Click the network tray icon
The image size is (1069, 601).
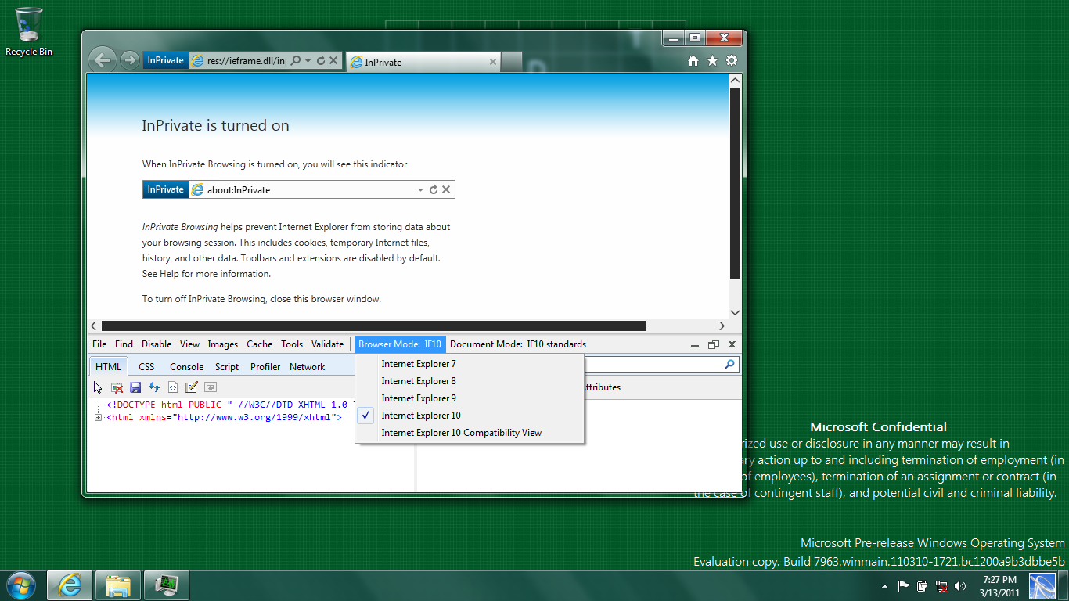pos(942,585)
